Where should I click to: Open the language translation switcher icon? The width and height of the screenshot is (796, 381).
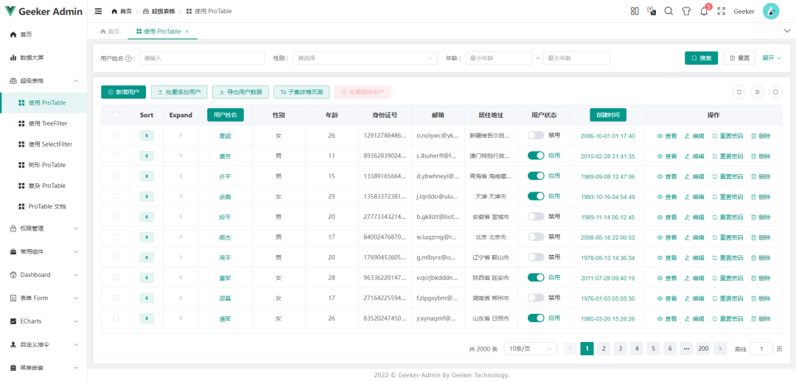(x=652, y=11)
